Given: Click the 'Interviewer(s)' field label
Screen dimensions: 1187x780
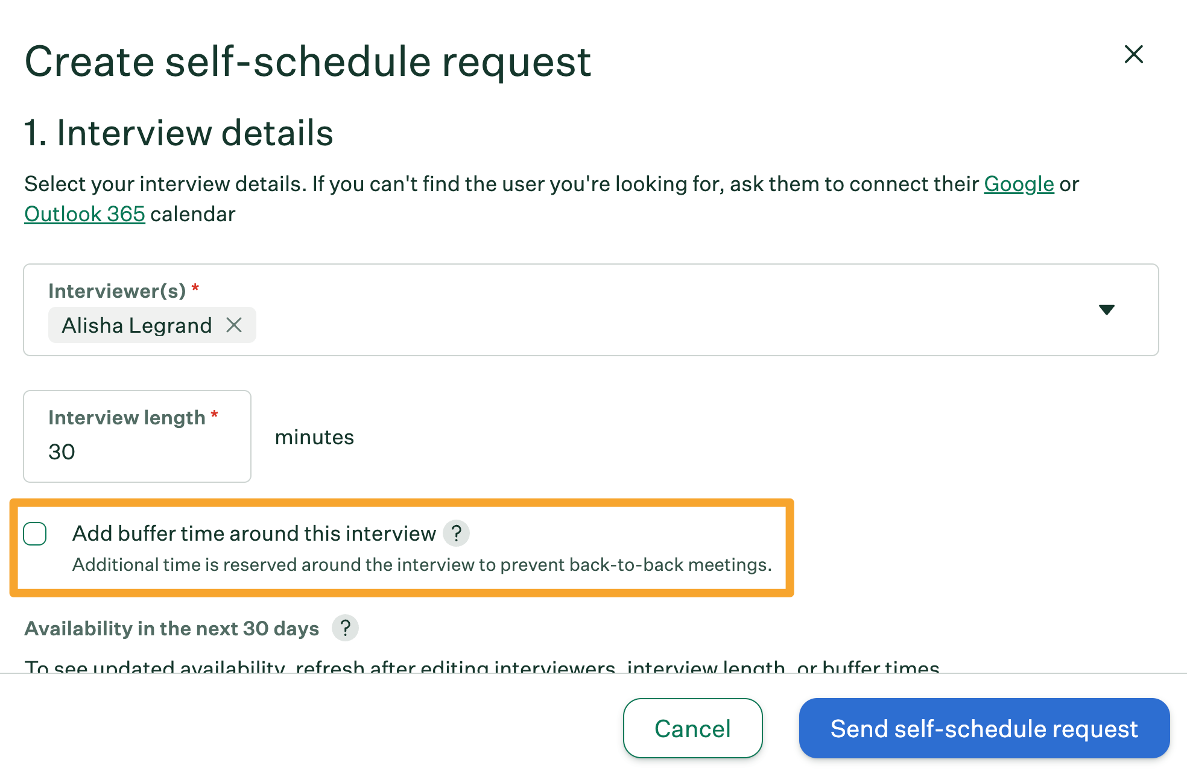Looking at the screenshot, I should coord(117,291).
